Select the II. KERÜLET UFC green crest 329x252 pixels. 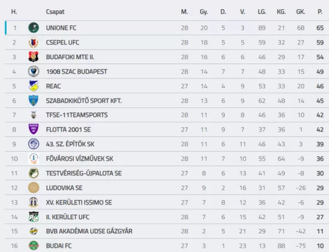point(33,217)
